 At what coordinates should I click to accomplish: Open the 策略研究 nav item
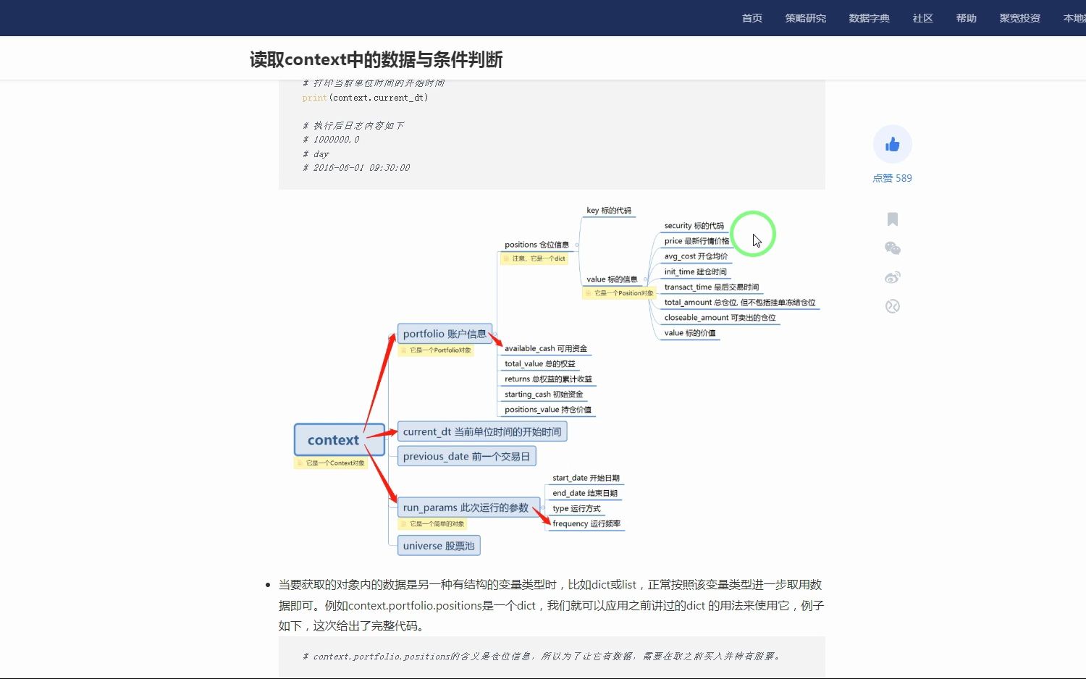806,18
